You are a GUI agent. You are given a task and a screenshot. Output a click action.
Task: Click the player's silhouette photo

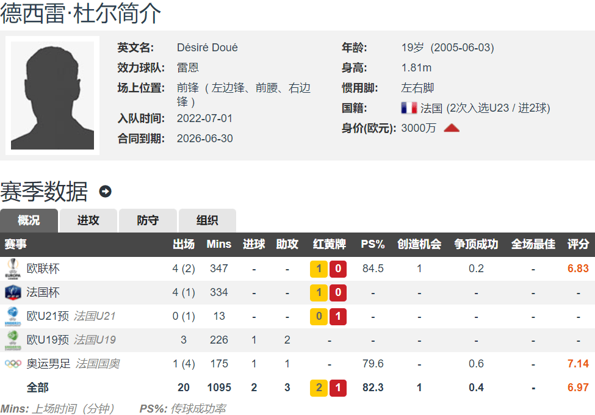[52, 95]
